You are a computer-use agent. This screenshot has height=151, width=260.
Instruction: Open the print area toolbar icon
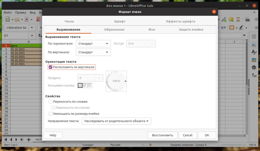click(247, 19)
